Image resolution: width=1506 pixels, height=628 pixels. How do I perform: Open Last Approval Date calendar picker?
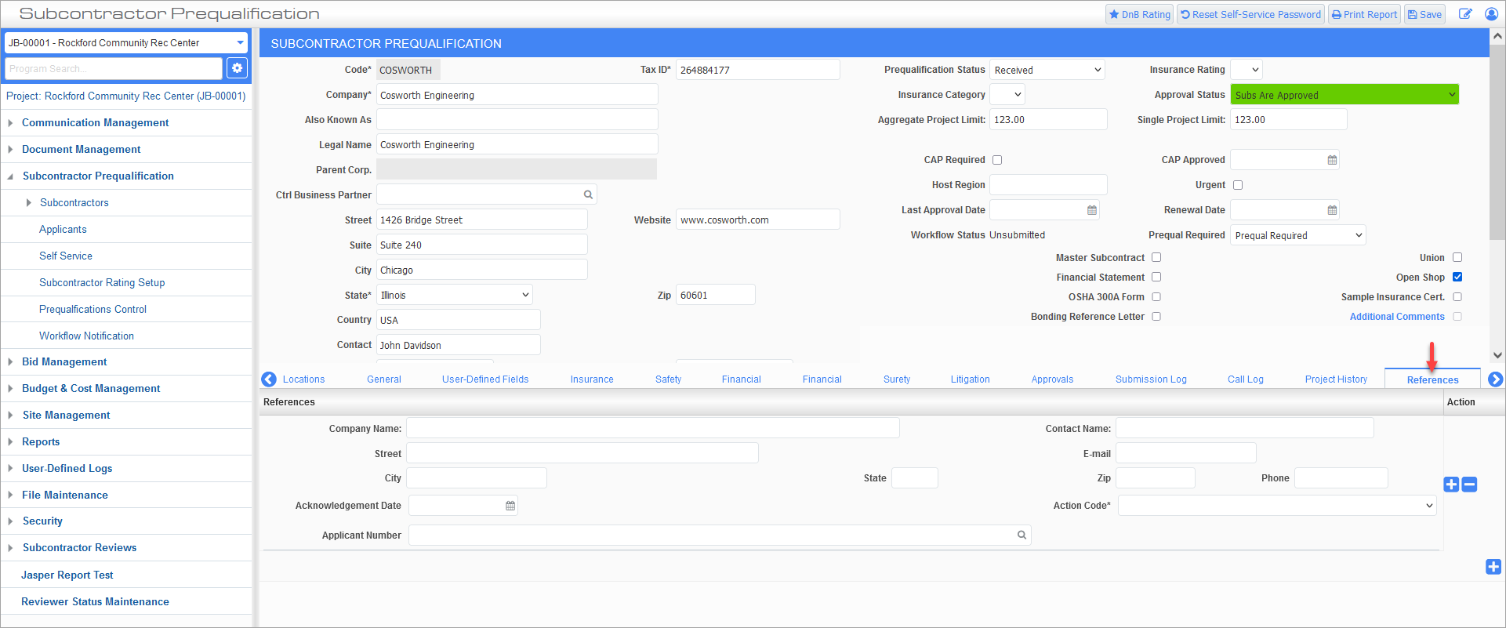point(1092,210)
